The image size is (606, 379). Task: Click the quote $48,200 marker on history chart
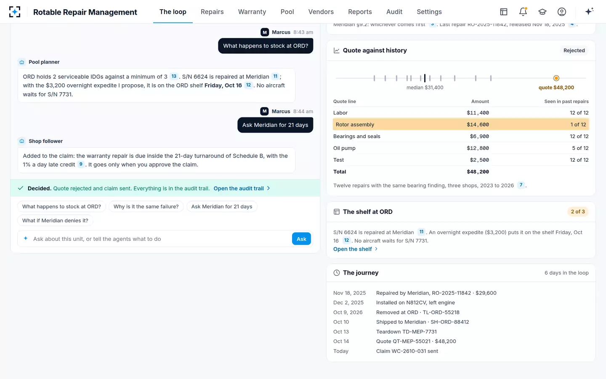point(556,78)
